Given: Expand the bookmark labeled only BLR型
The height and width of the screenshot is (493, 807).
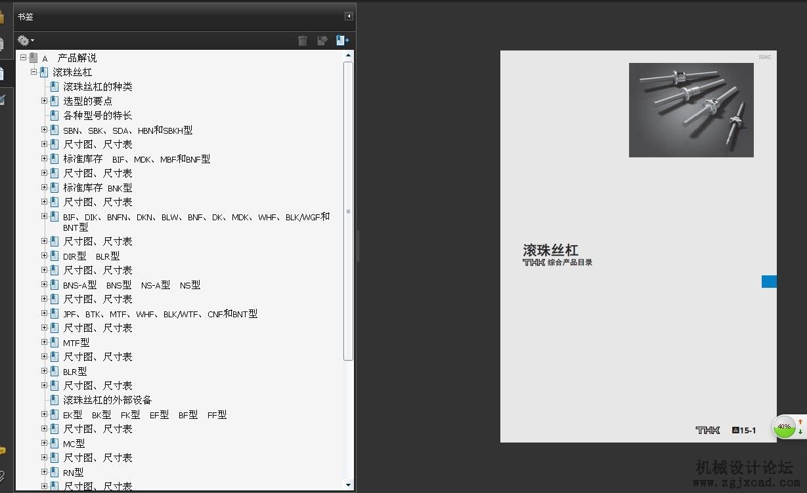Looking at the screenshot, I should (x=45, y=371).
